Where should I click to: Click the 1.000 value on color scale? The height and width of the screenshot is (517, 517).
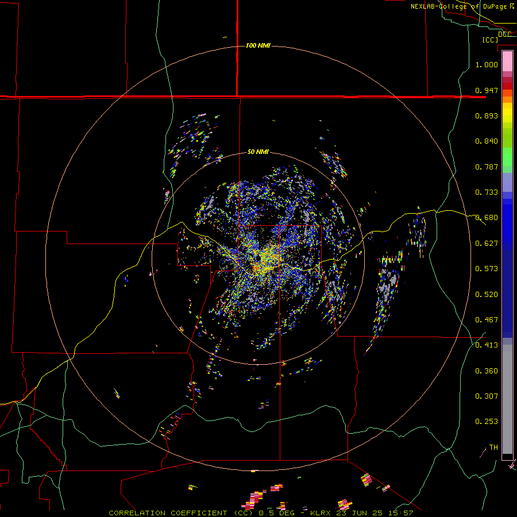(487, 64)
